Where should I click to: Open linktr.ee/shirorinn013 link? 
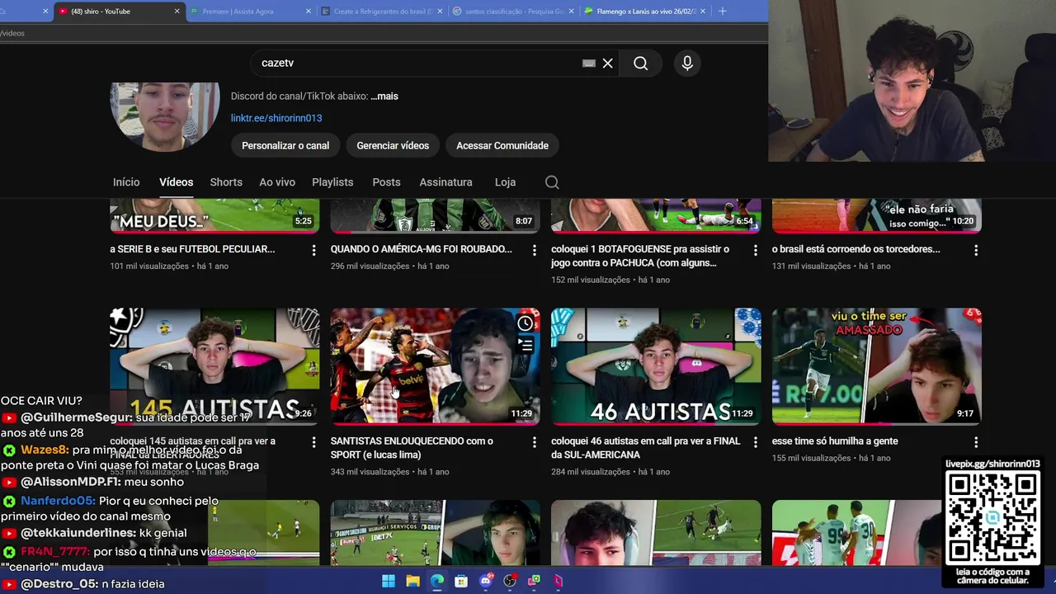276,118
